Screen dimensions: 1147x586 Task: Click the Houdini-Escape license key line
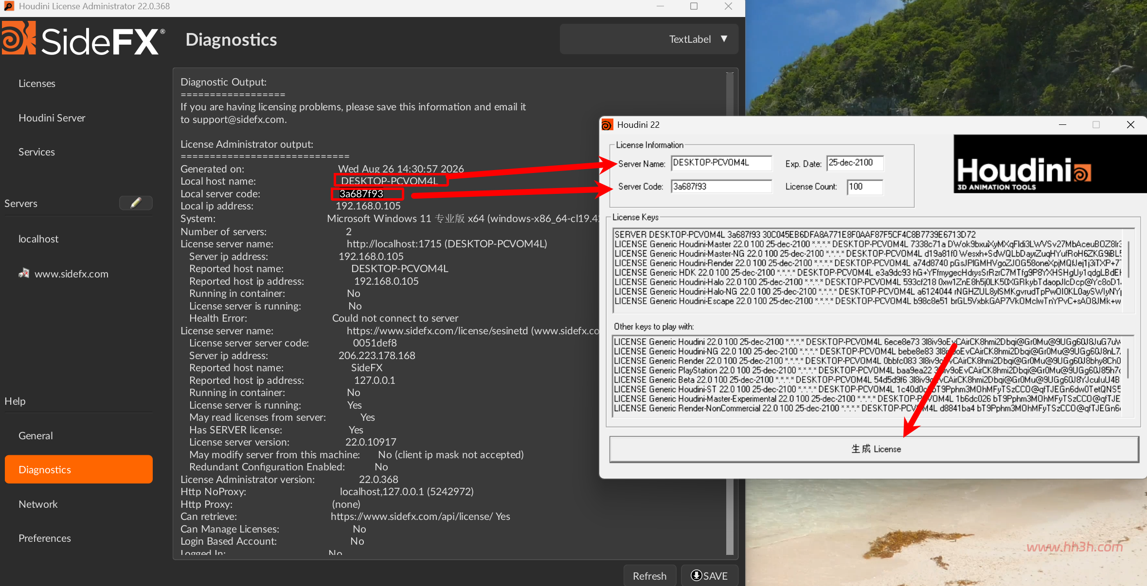pyautogui.click(x=868, y=301)
